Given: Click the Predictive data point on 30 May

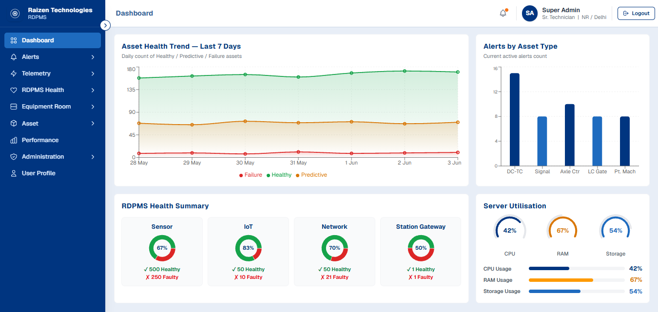Looking at the screenshot, I should tap(245, 121).
